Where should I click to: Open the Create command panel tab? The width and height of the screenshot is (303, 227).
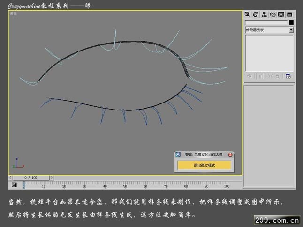(x=247, y=15)
